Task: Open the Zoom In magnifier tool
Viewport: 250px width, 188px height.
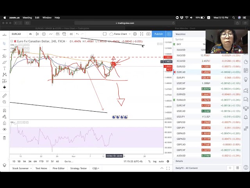Action: [x=4, y=102]
